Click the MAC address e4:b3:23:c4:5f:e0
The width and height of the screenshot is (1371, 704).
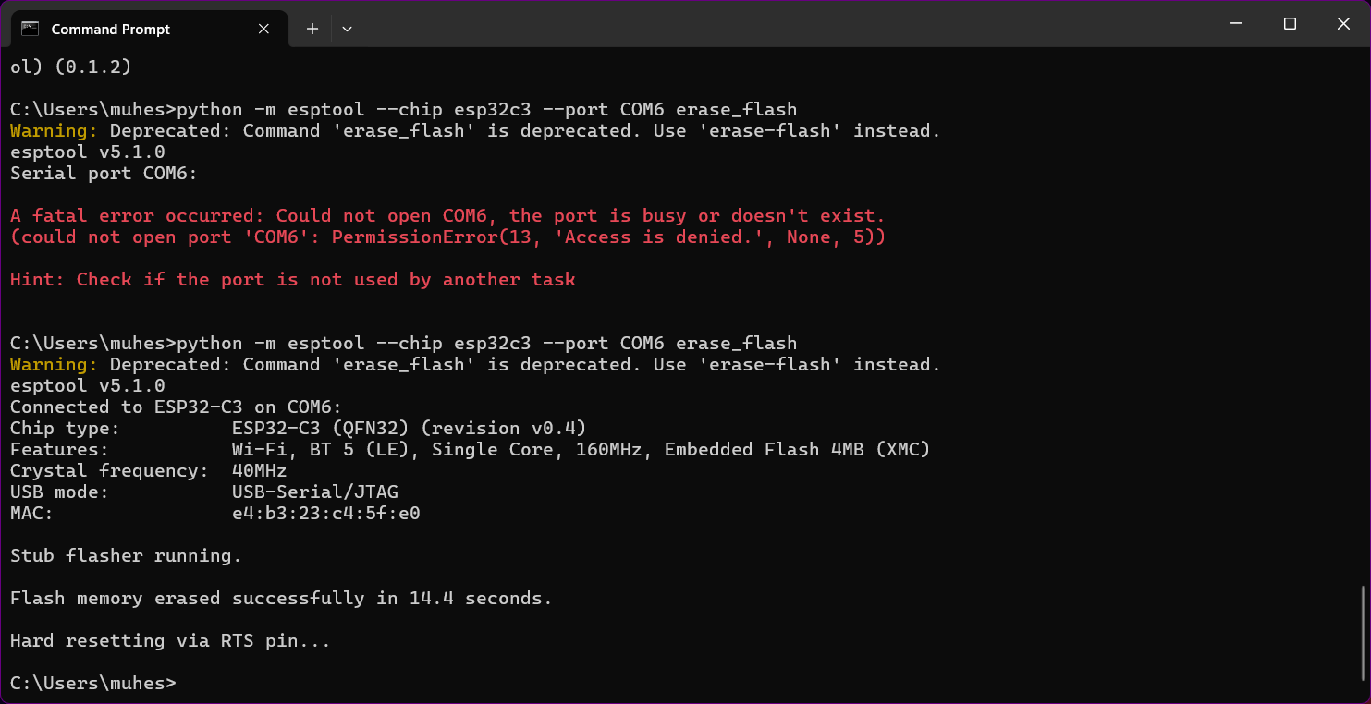325,514
